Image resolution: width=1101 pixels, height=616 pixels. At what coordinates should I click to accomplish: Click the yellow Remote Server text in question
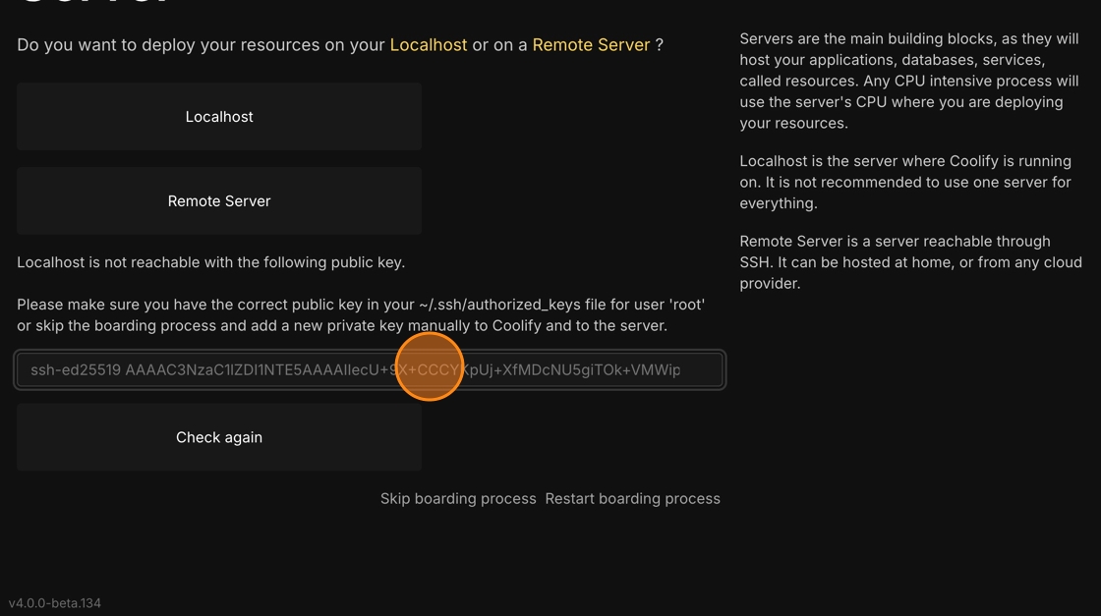[591, 45]
